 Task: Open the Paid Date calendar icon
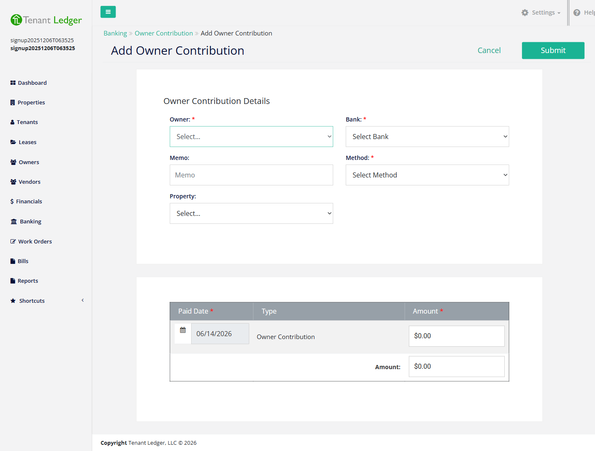pos(183,330)
